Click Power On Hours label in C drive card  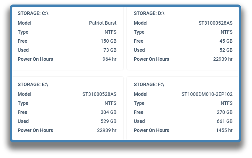pos(35,59)
